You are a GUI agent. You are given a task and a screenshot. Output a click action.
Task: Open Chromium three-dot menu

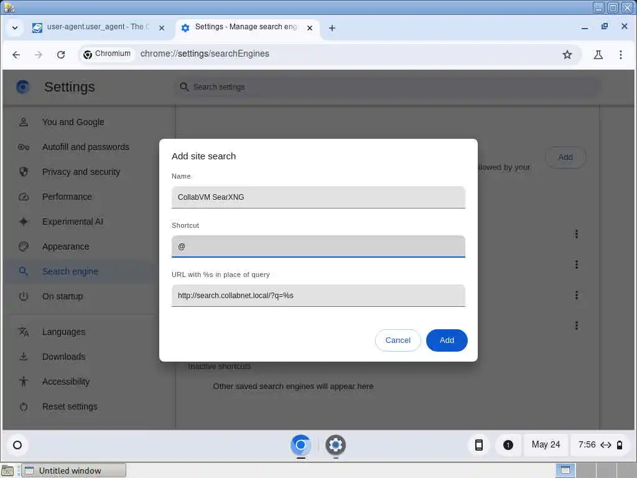pos(620,55)
